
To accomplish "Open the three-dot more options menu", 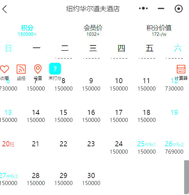I will 143,8.
